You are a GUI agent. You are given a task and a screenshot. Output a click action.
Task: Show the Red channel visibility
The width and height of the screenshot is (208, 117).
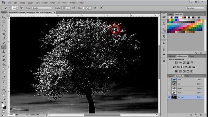tap(169, 84)
